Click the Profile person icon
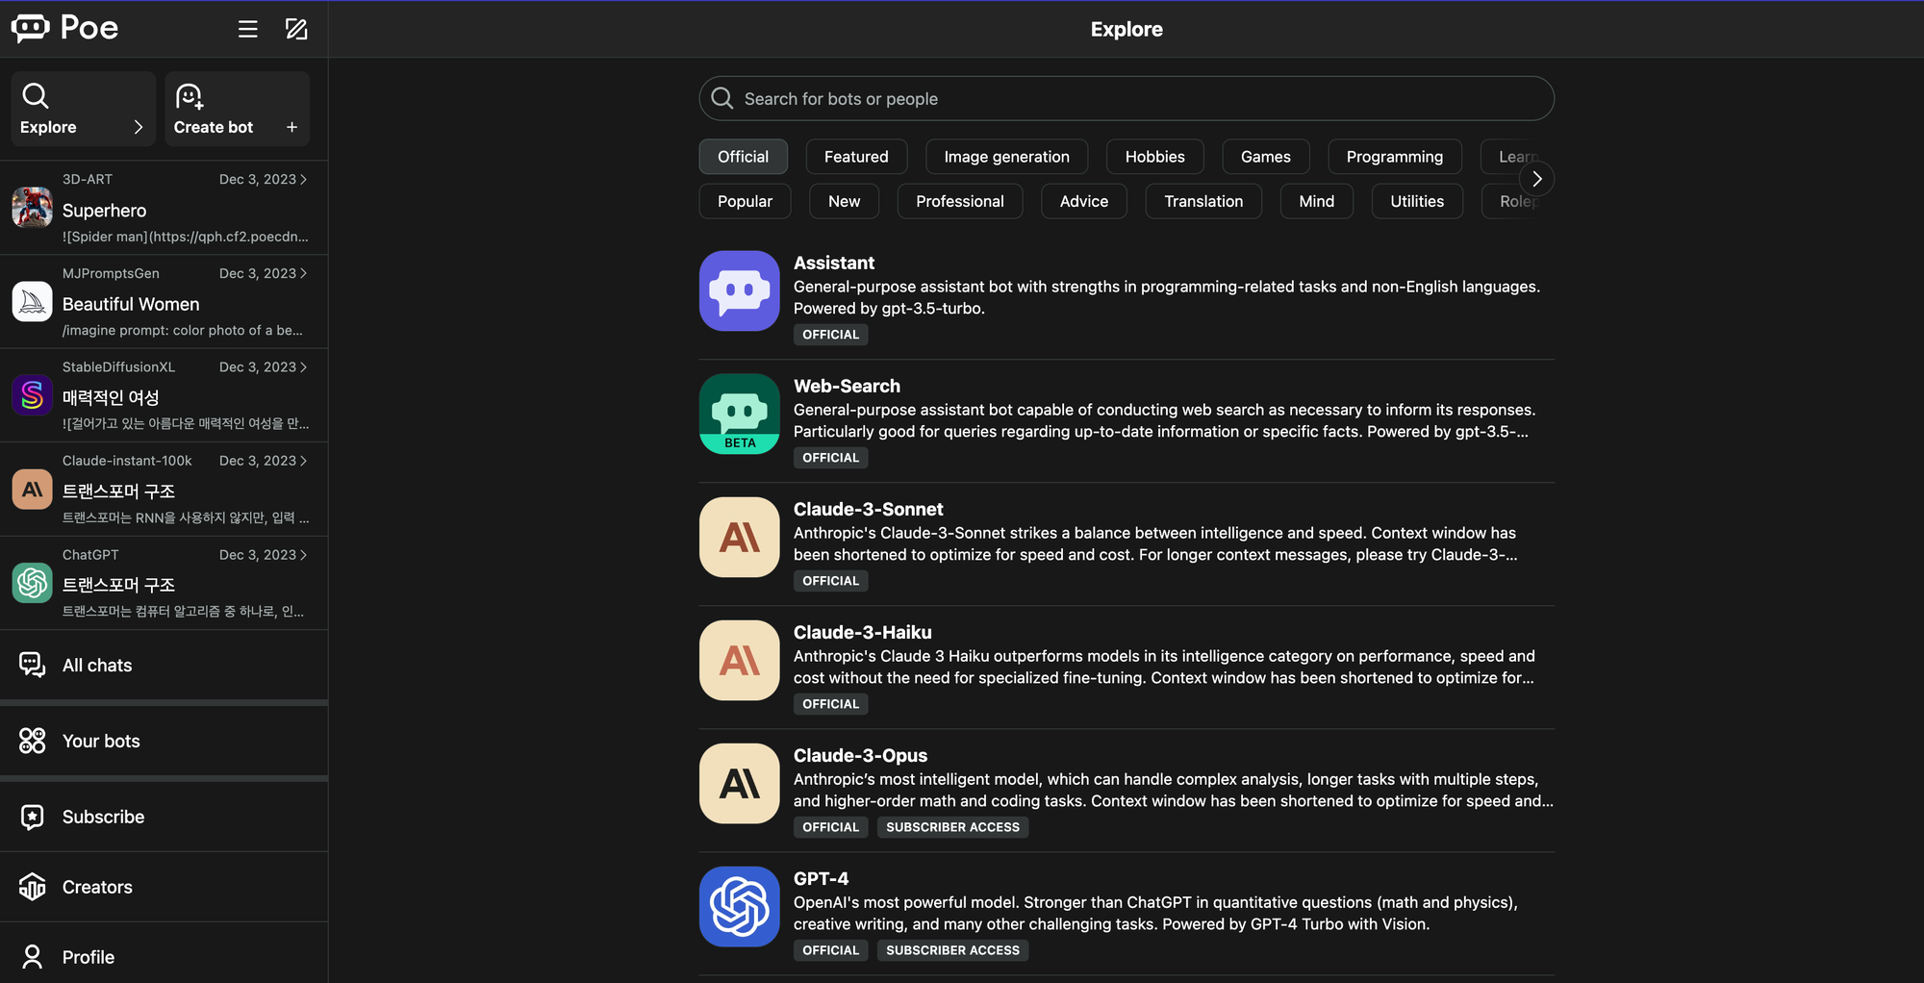Viewport: 1924px width, 983px height. [32, 957]
